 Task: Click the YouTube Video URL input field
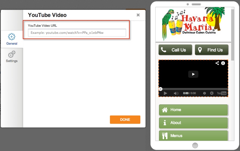click(x=77, y=33)
